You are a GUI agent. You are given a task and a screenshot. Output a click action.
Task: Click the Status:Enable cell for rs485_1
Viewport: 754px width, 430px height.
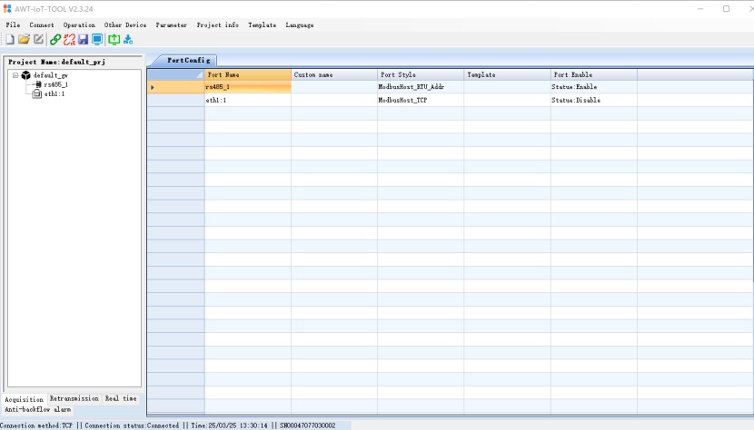[594, 87]
